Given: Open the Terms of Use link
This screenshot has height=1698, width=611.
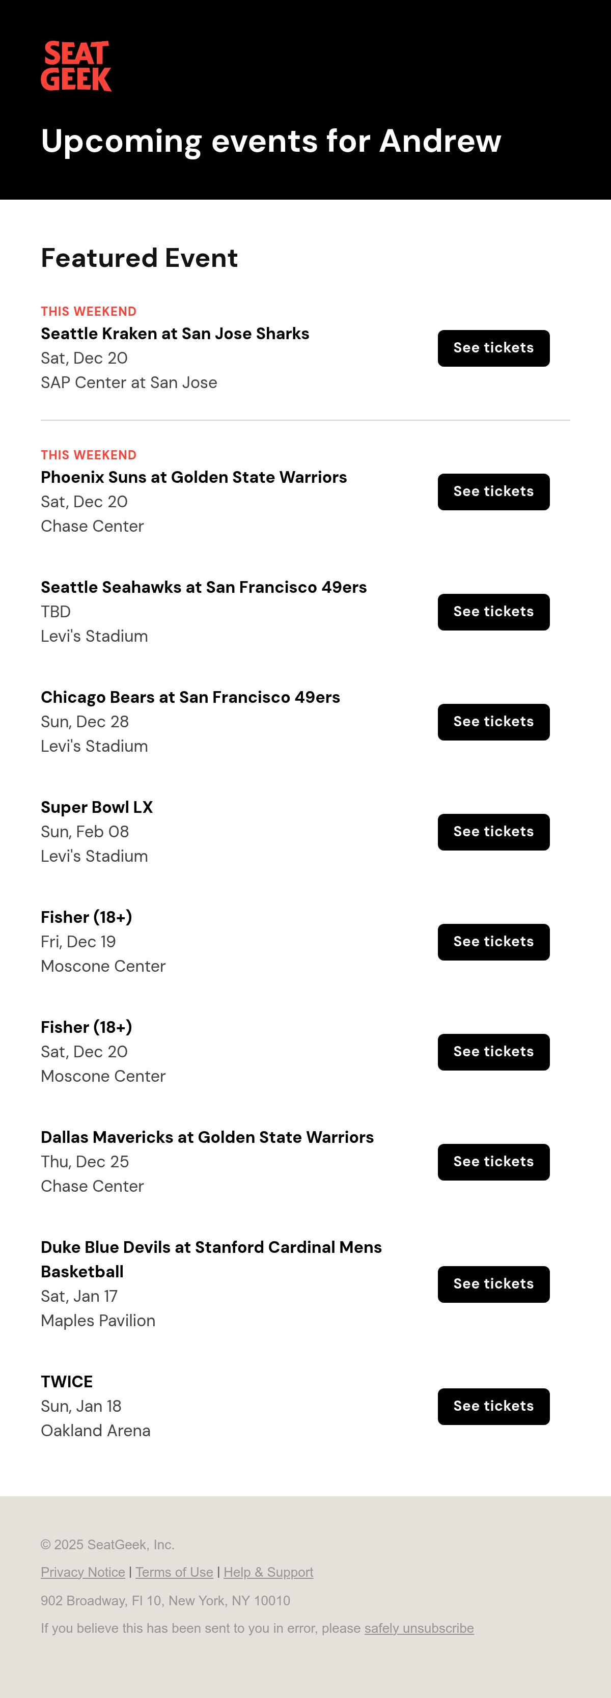Looking at the screenshot, I should (x=174, y=1572).
